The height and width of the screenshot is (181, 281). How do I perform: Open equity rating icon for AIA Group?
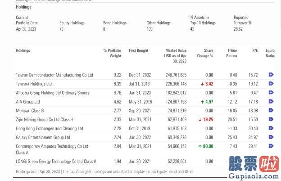(271, 101)
